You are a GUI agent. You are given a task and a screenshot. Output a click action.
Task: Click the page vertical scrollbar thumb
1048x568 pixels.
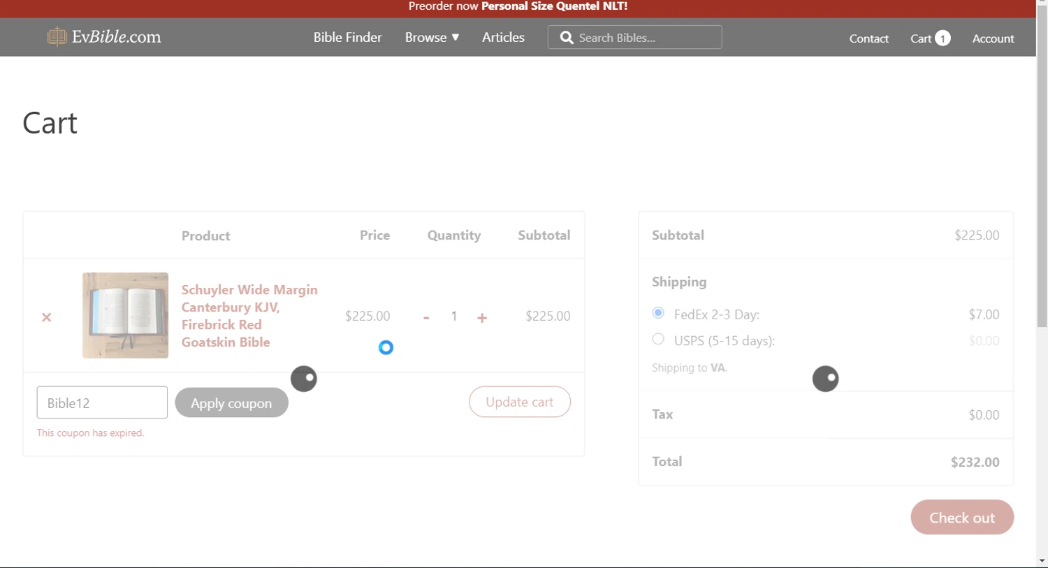point(1042,168)
